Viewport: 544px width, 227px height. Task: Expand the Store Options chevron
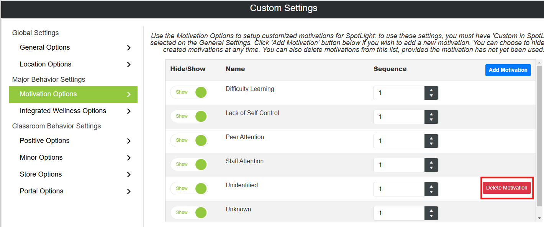click(129, 175)
